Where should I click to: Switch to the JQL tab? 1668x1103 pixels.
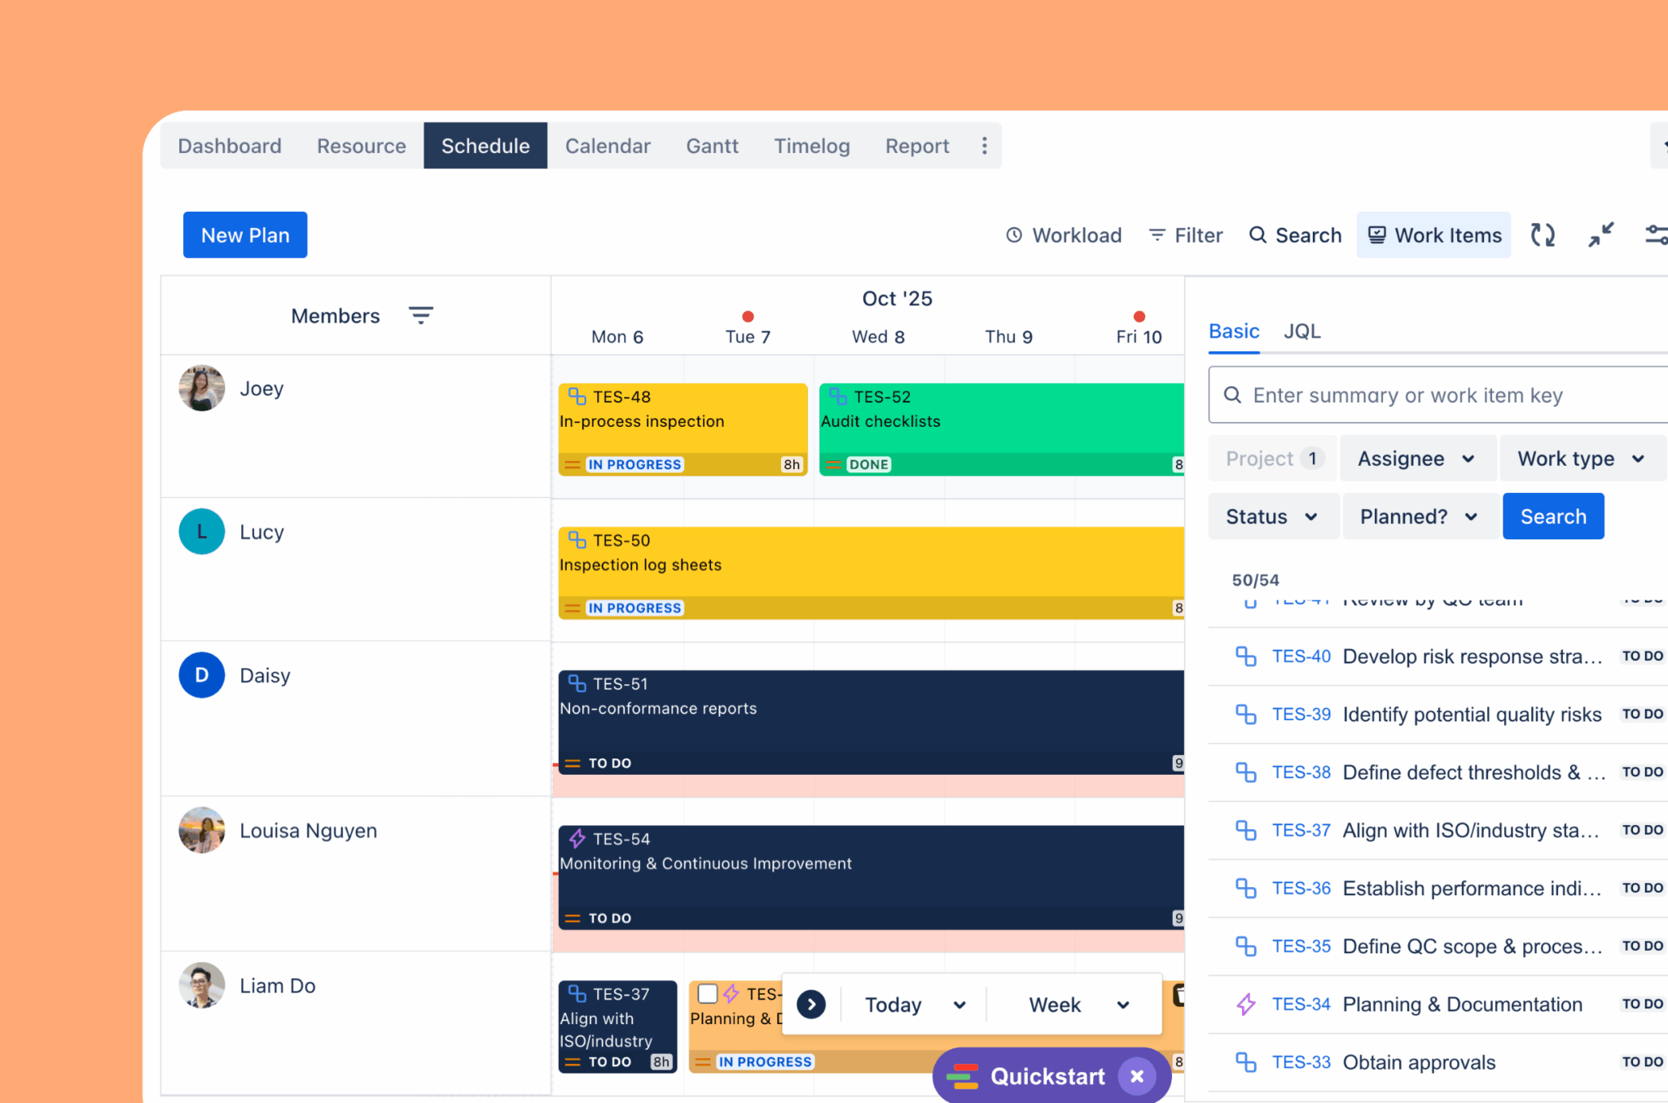click(1301, 331)
